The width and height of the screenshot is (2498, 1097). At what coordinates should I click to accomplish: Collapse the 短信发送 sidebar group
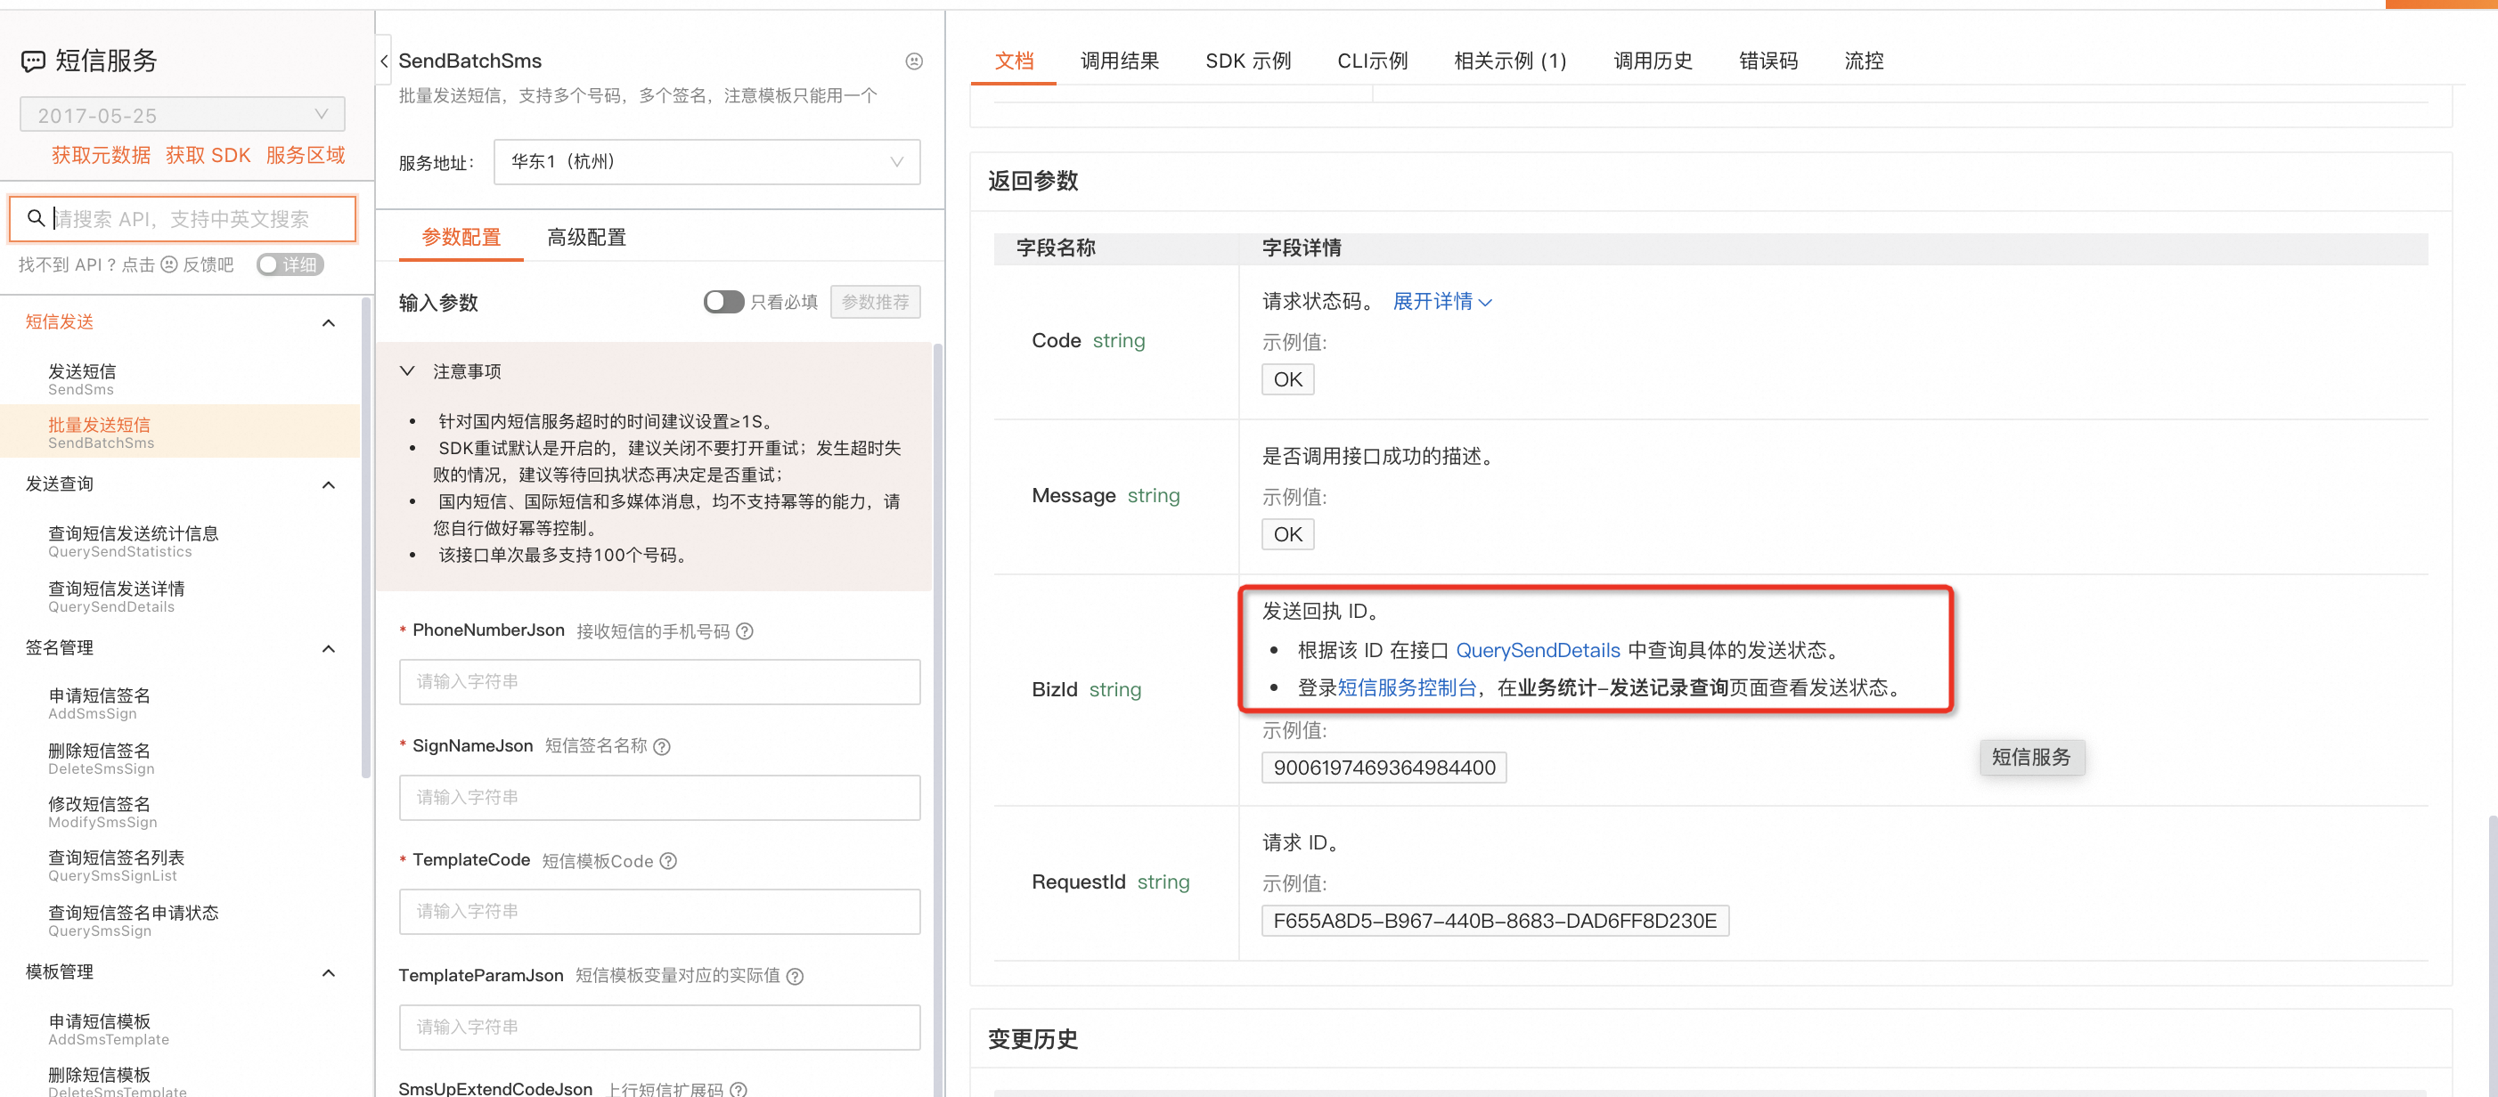[329, 322]
